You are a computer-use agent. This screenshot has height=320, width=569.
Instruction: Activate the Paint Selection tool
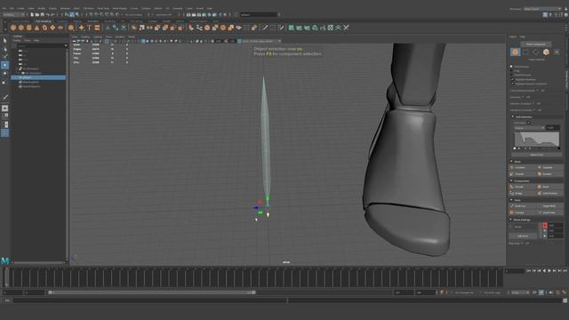coord(4,57)
